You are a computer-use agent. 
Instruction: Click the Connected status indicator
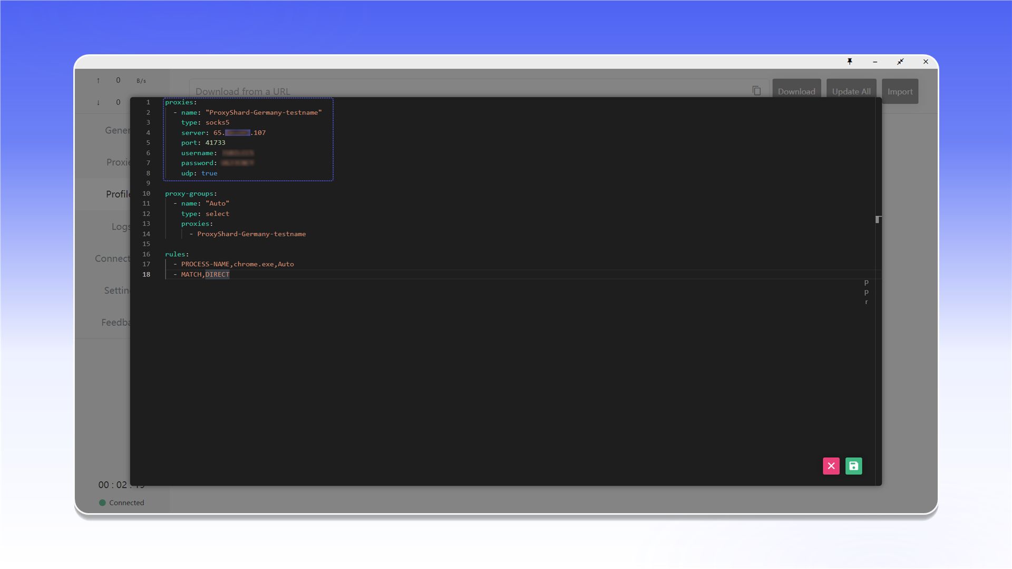(x=122, y=503)
